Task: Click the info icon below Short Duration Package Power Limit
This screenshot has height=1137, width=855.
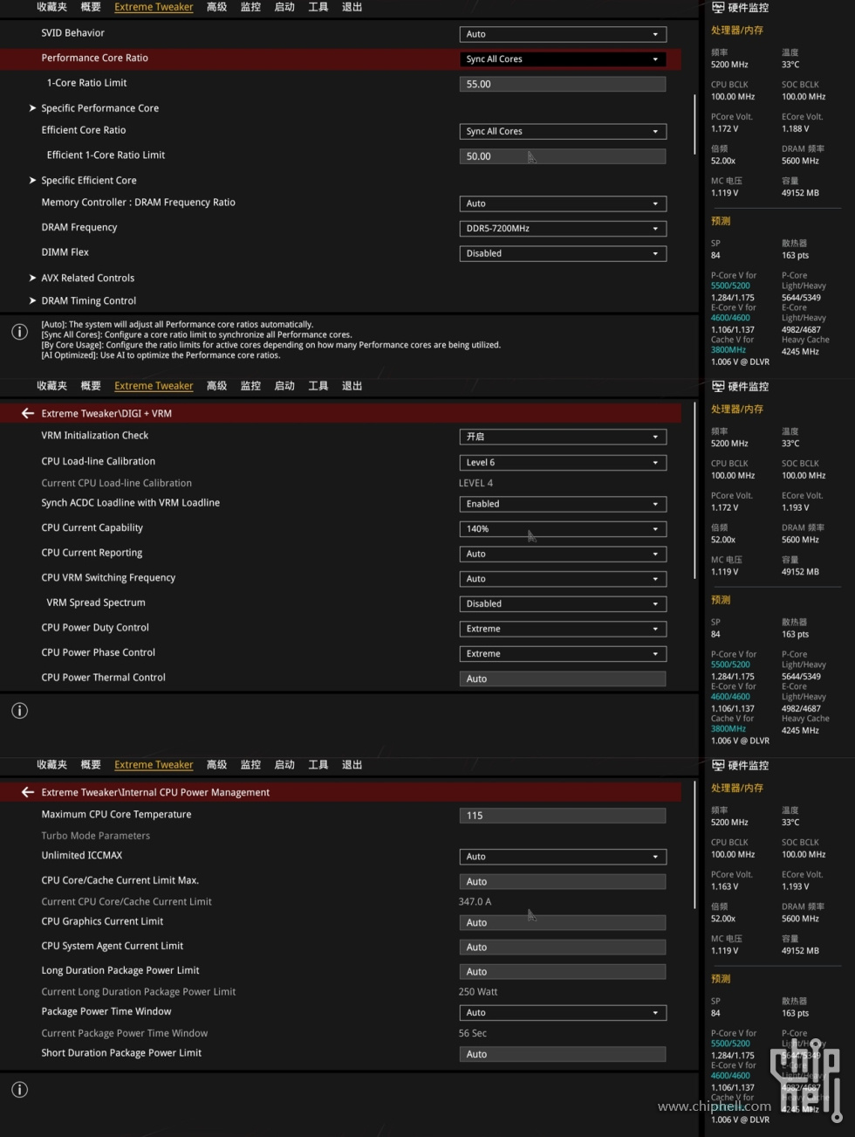Action: pyautogui.click(x=19, y=1090)
